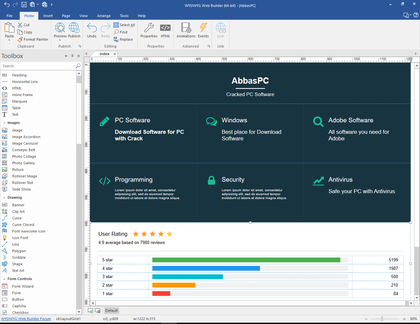Close the Toolbox panel
Viewport: 420px width, 324px height.
(x=78, y=56)
